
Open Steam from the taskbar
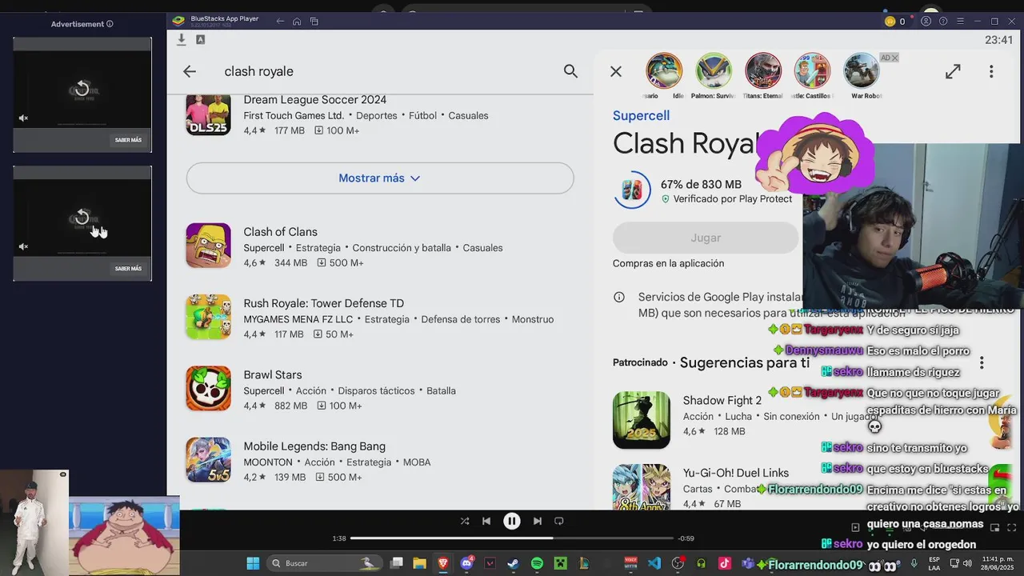coord(514,563)
